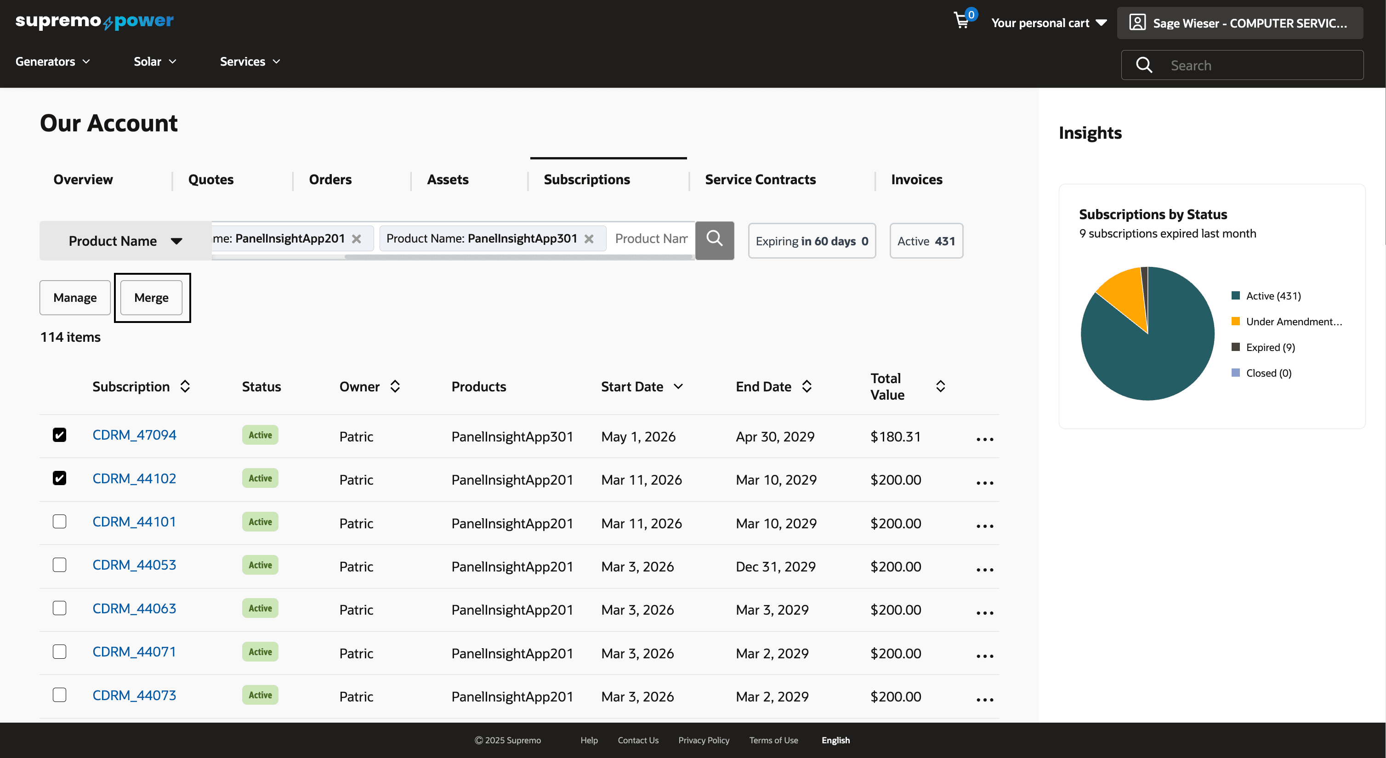Sort by the Owner column
Viewport: 1386px width, 758px height.
[395, 386]
